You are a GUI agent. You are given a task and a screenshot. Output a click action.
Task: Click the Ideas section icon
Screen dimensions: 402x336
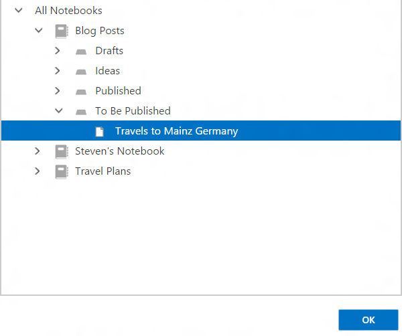(81, 71)
